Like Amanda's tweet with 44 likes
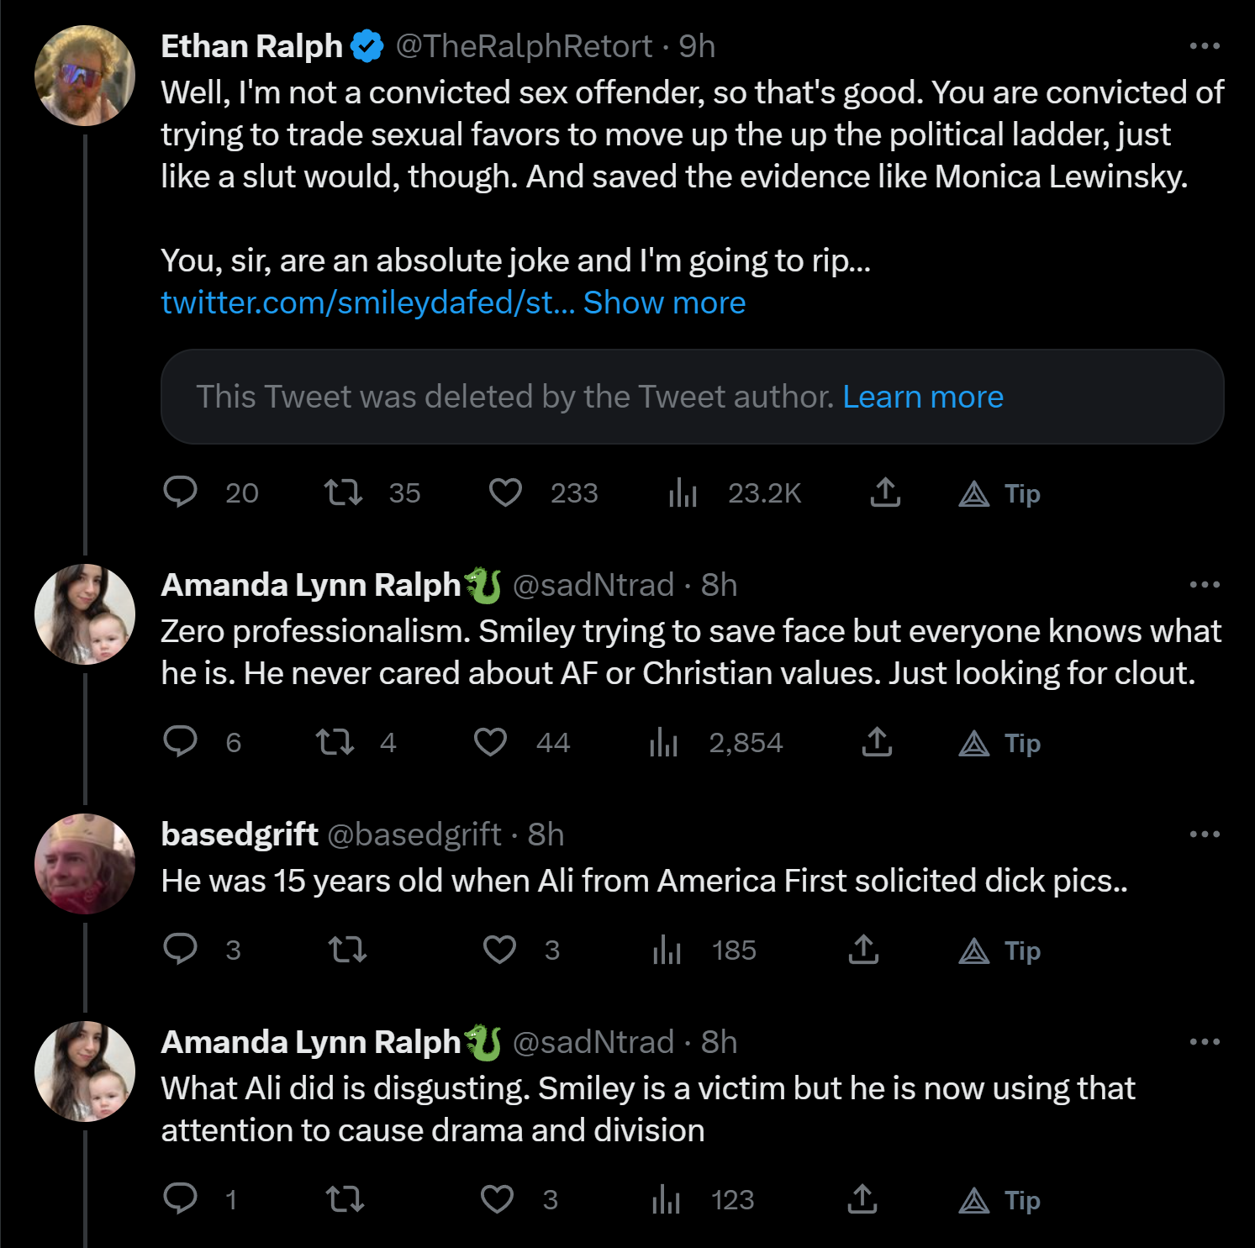 point(490,742)
